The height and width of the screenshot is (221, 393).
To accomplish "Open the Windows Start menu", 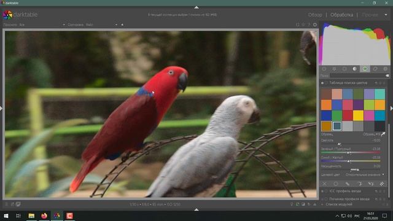I will 6,215.
